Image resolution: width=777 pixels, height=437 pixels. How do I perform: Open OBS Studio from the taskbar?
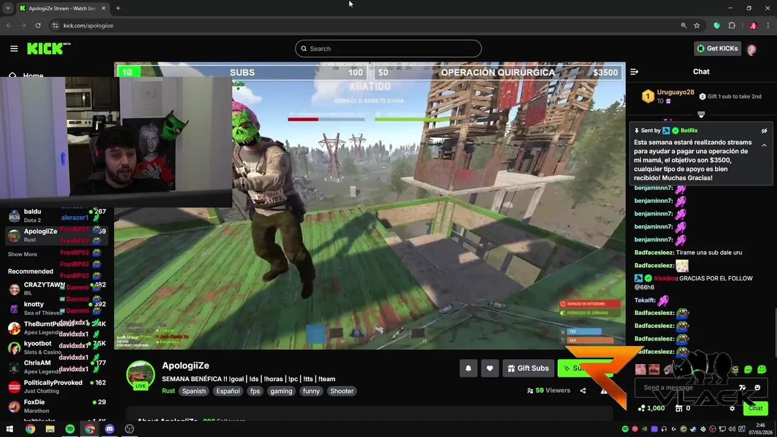[x=129, y=429]
